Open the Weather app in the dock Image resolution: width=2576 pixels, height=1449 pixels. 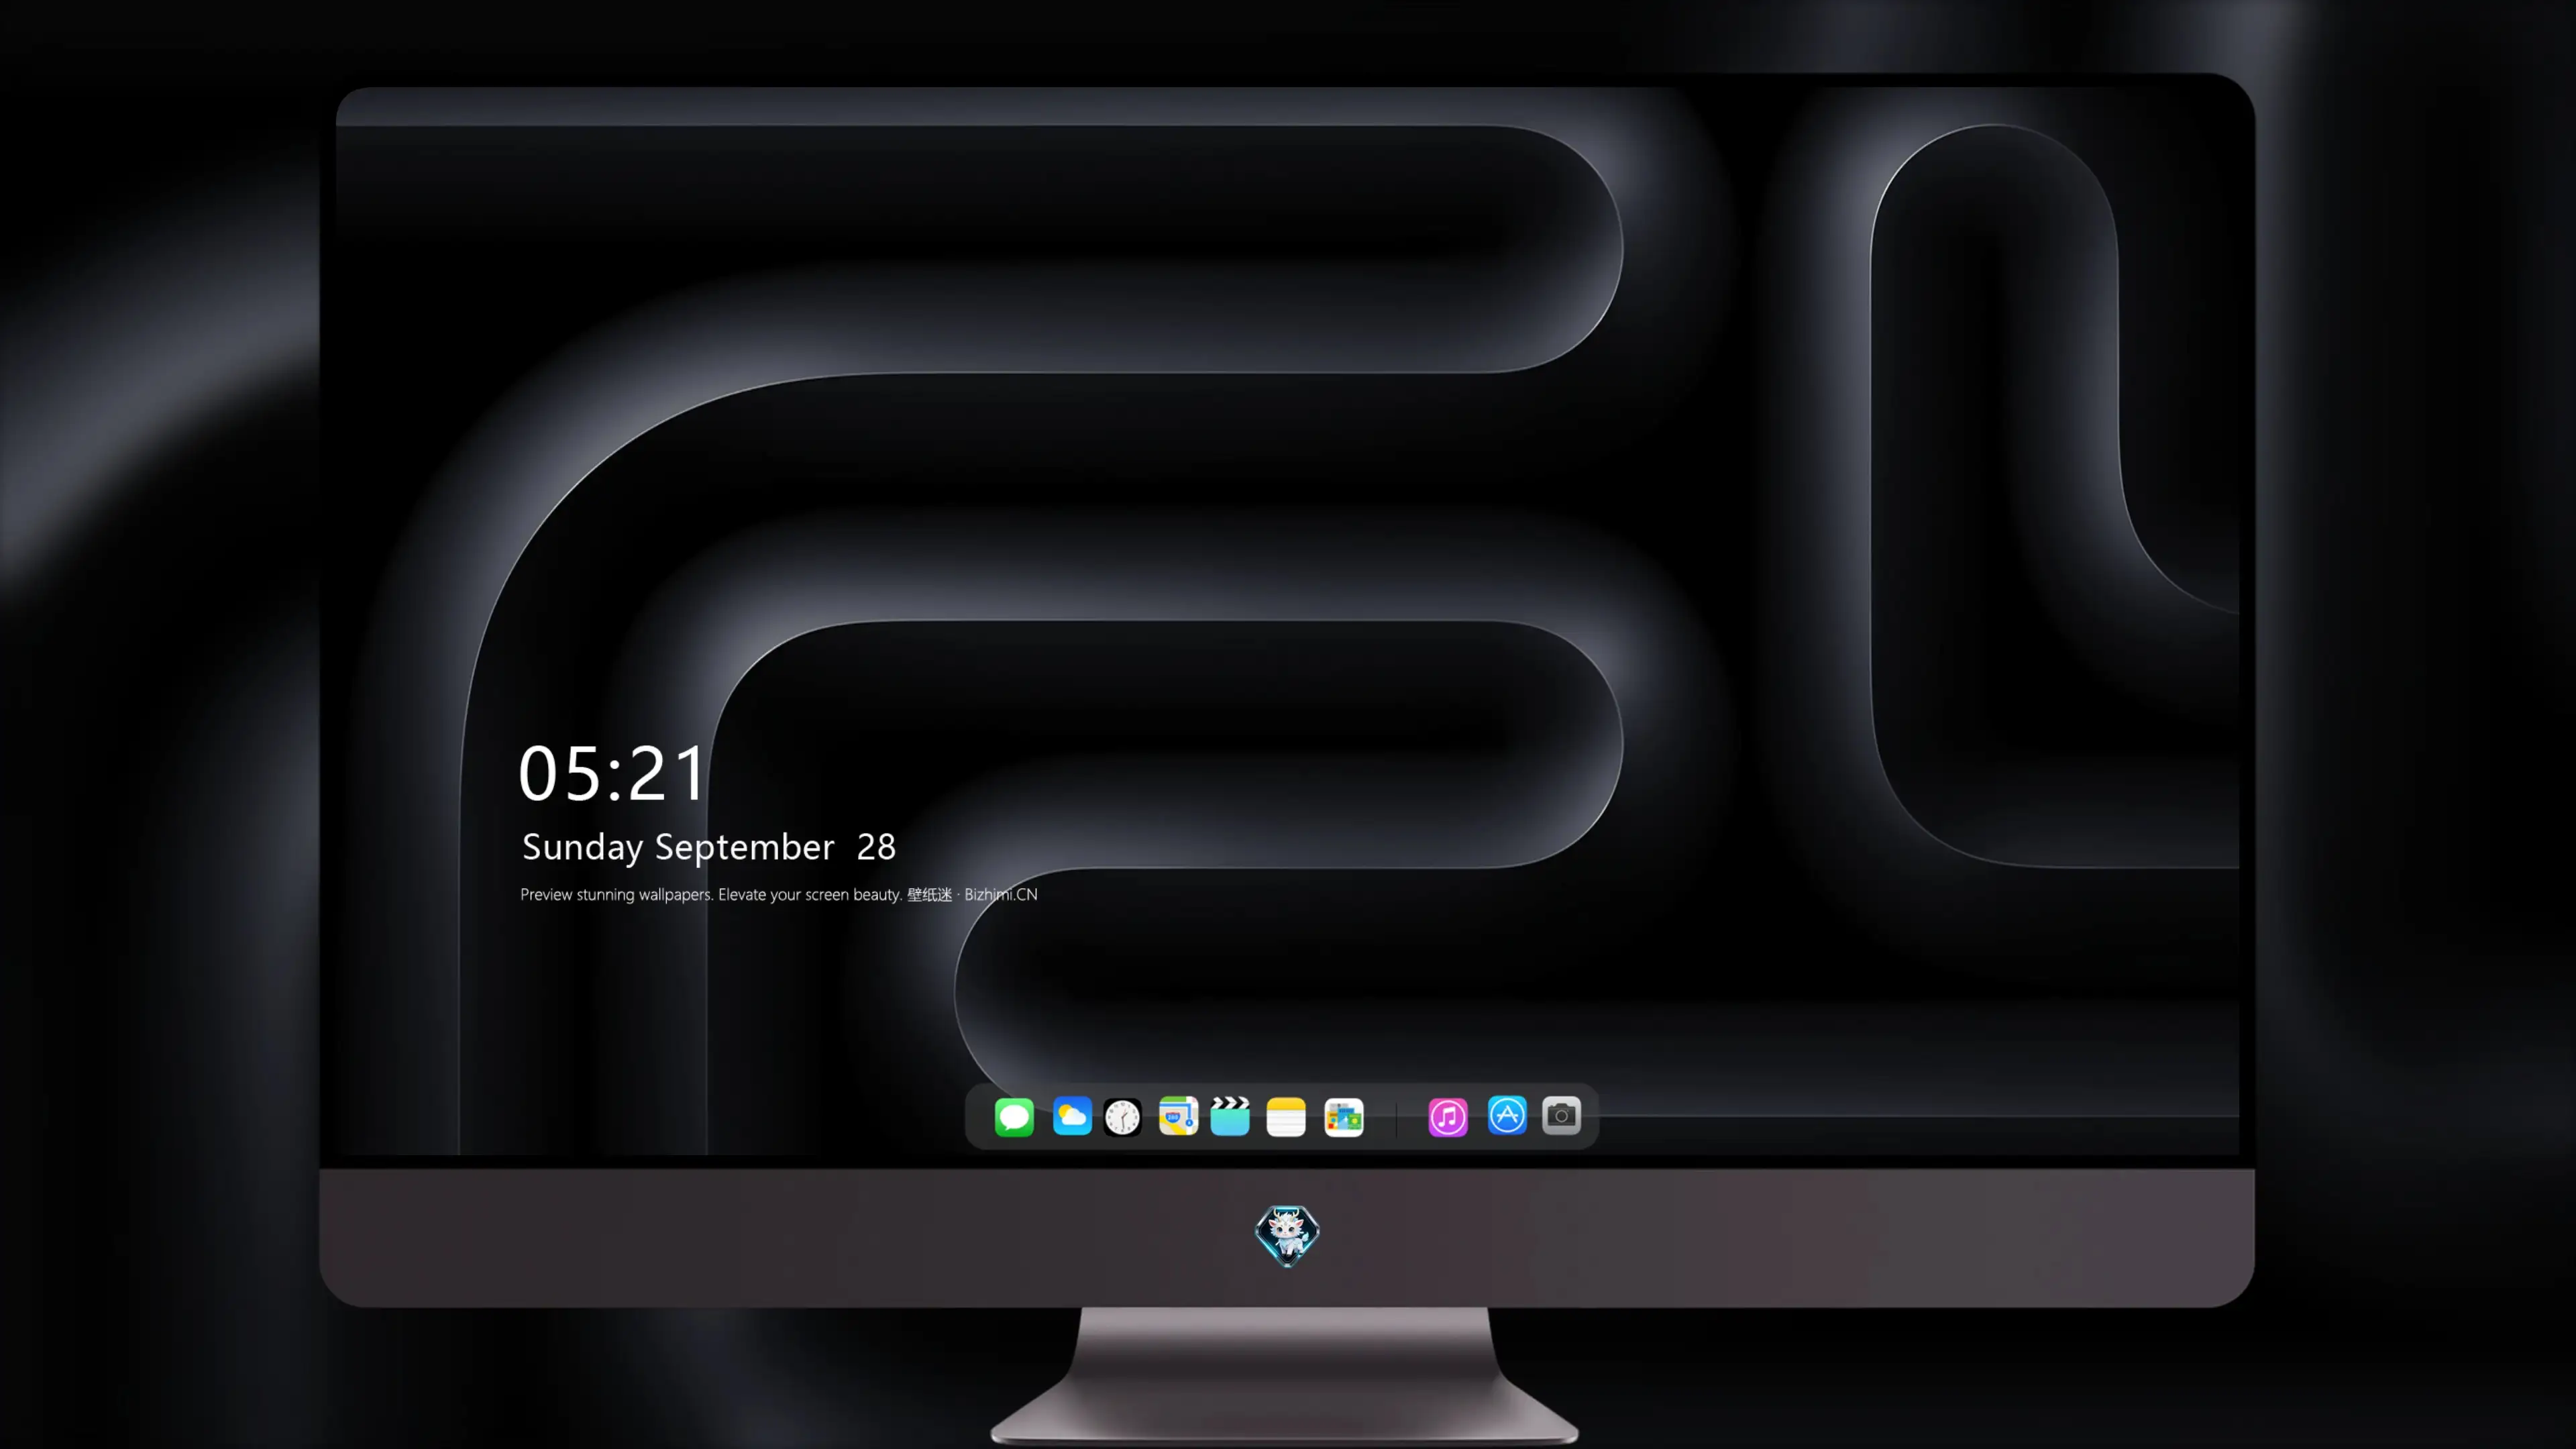pos(1072,1116)
